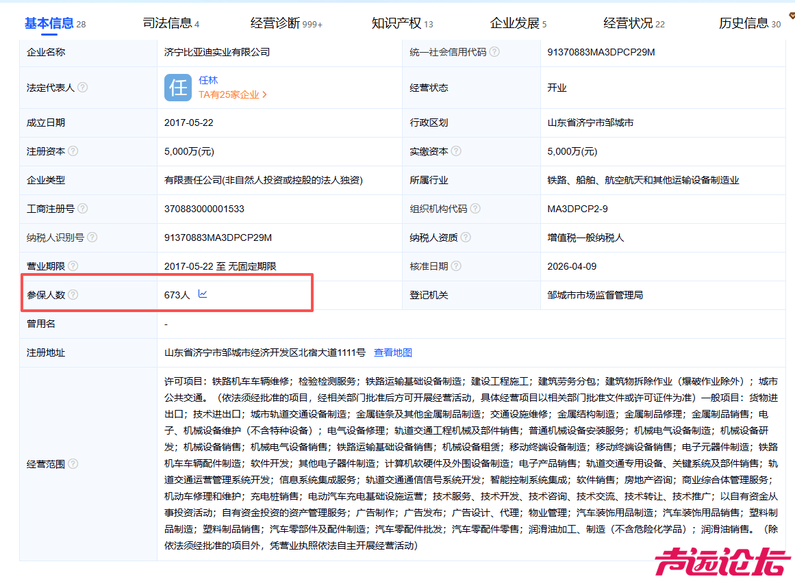This screenshot has width=795, height=579.
Task: Switch to 司法信息 tab
Action: 171,23
